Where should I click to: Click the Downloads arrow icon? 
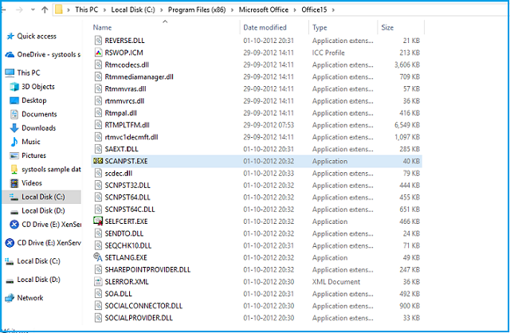point(14,127)
